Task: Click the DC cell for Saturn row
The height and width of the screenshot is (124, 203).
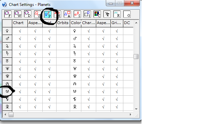Action: click(x=128, y=54)
